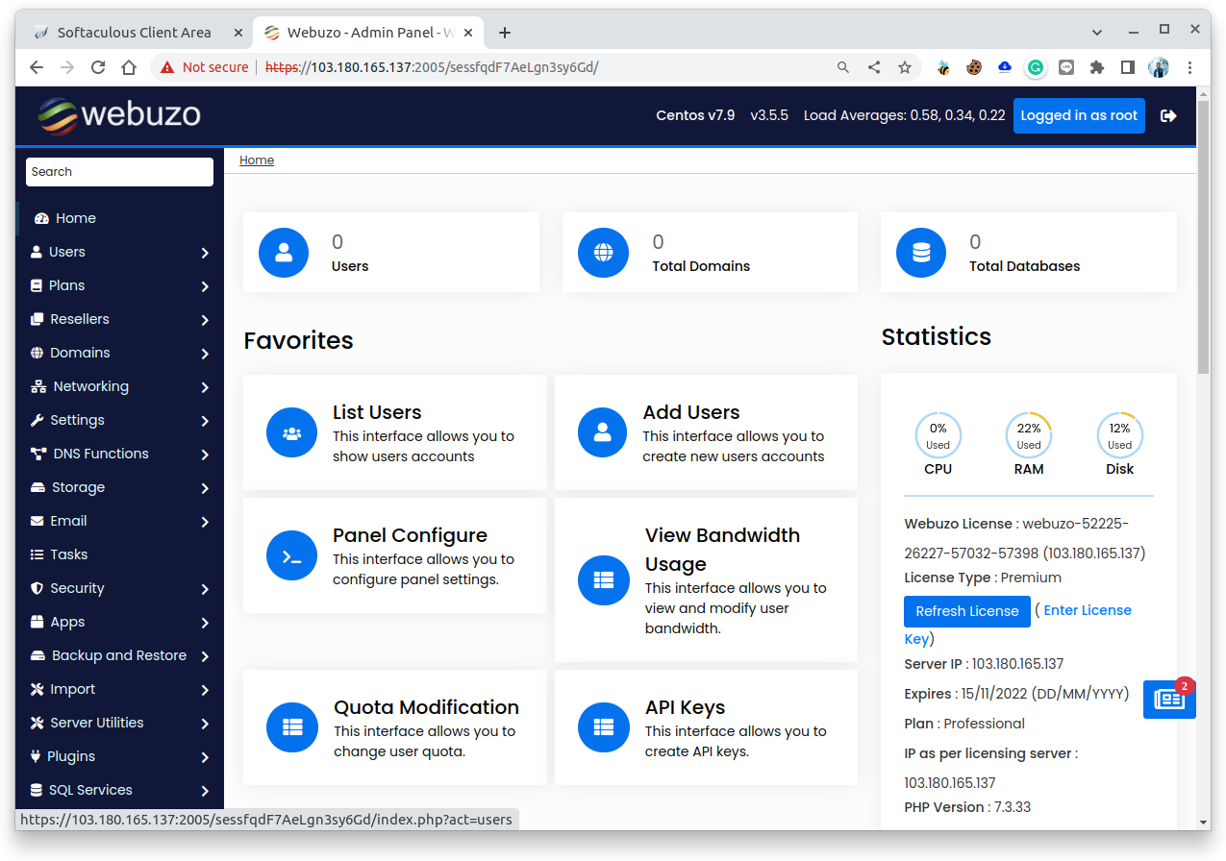
Task: Click the Plugins plug icon in sidebar
Action: pos(37,756)
